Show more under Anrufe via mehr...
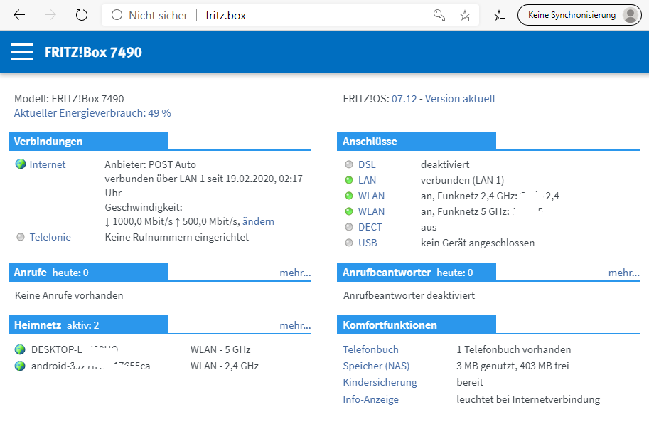Image resolution: width=649 pixels, height=422 pixels. pyautogui.click(x=295, y=273)
